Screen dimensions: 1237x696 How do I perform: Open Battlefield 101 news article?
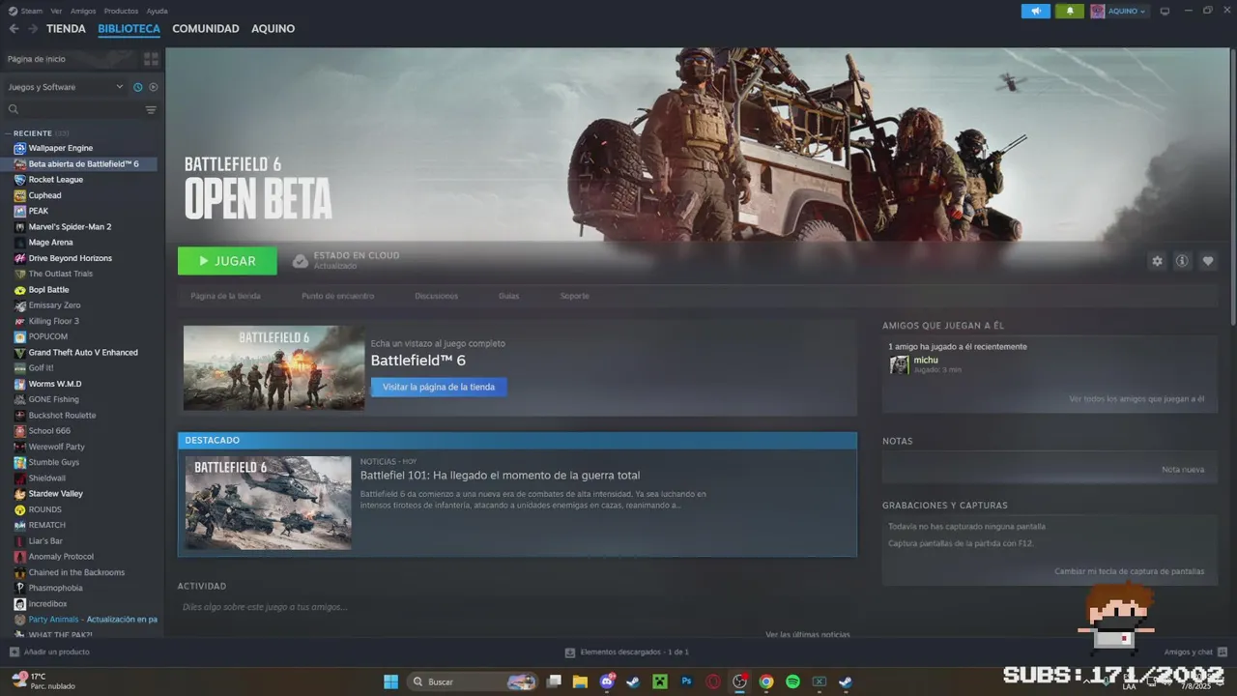(500, 476)
